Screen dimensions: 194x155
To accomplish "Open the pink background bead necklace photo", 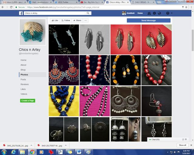I will click(95, 101).
